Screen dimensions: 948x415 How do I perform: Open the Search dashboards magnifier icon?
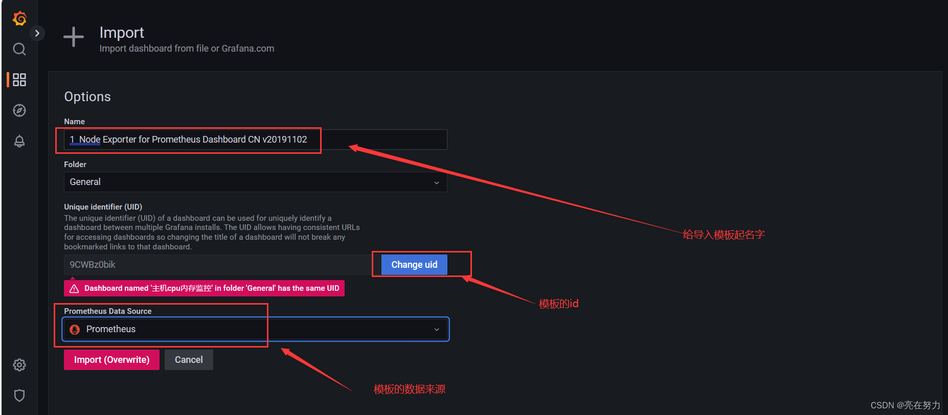click(19, 49)
